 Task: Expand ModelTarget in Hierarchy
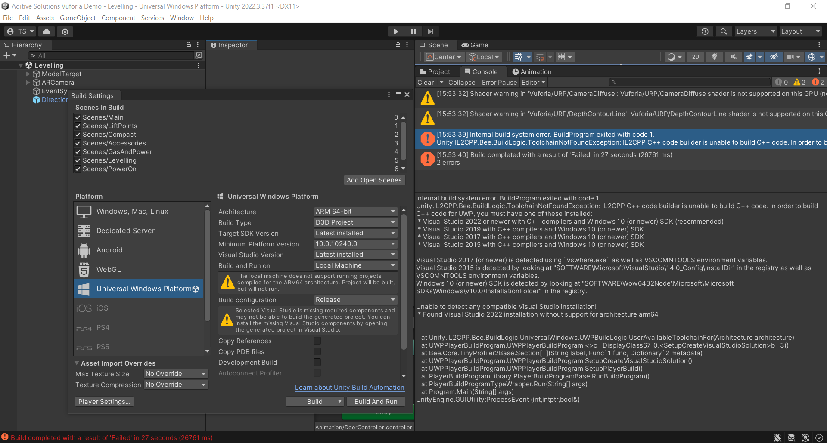28,74
